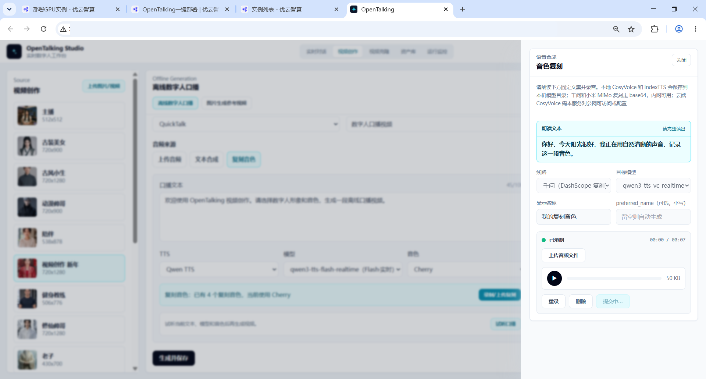Open the tab search dropdown arrow

9,10
